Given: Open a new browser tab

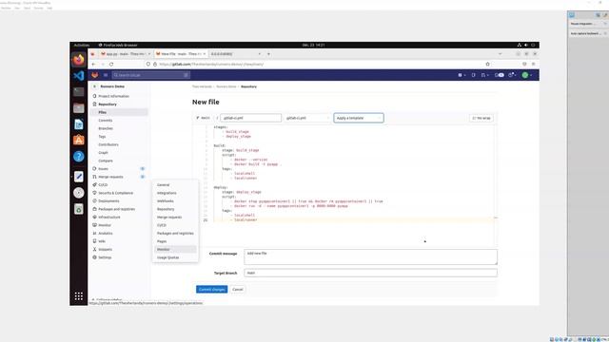Looking at the screenshot, I should [x=268, y=54].
